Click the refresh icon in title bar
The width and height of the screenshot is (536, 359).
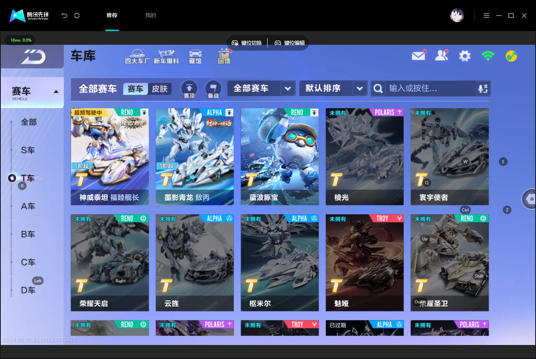coord(77,16)
